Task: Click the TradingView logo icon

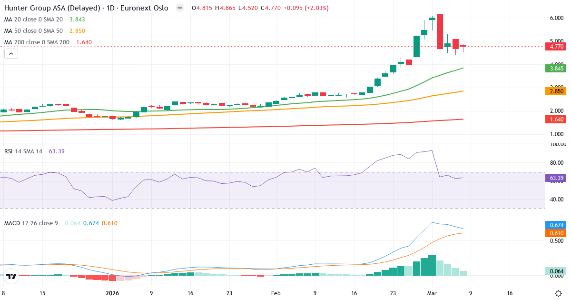Action: coord(12,276)
